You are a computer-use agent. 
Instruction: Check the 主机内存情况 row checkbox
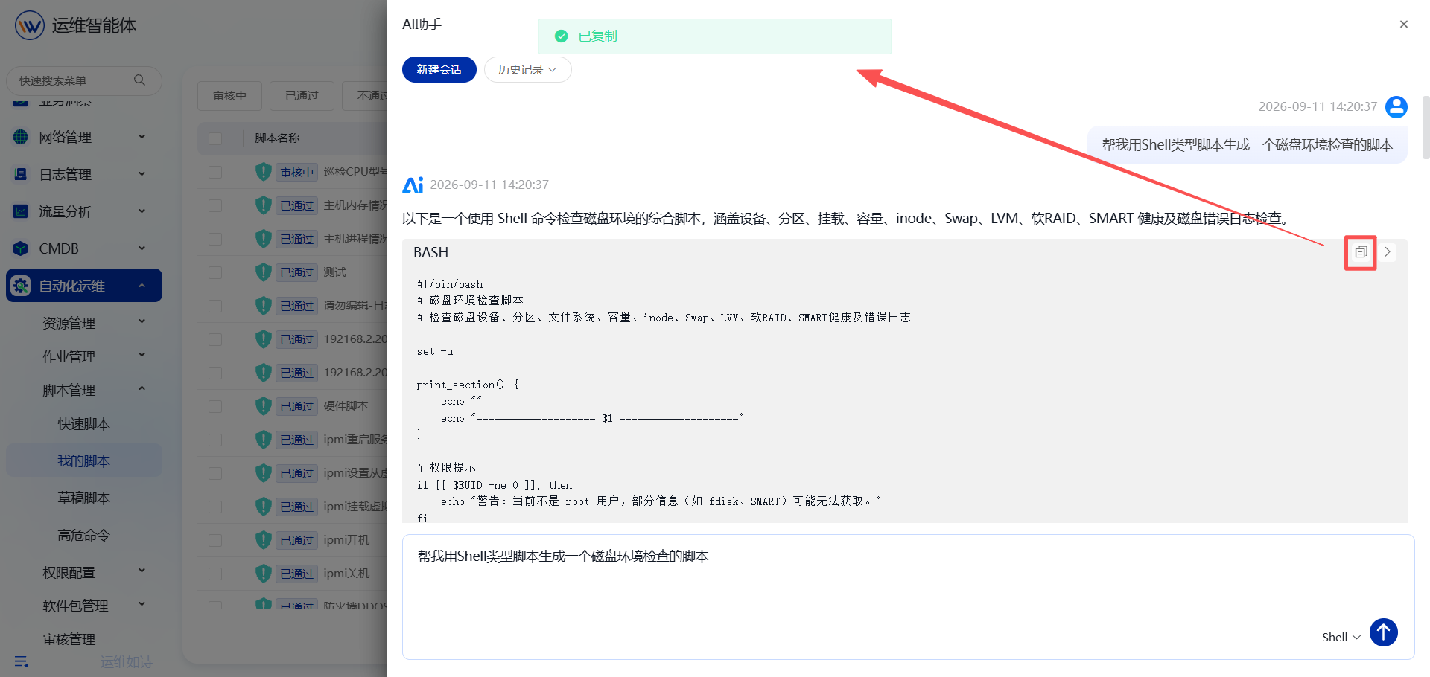pos(215,205)
